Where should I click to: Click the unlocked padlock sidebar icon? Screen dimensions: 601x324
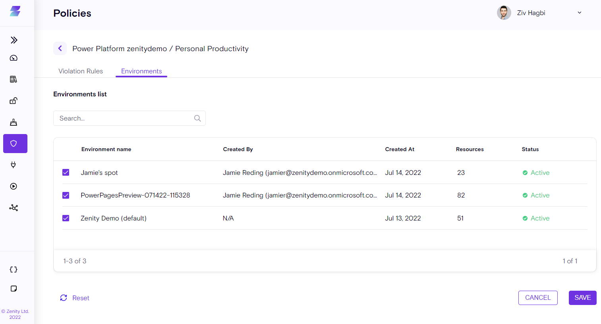click(x=14, y=101)
